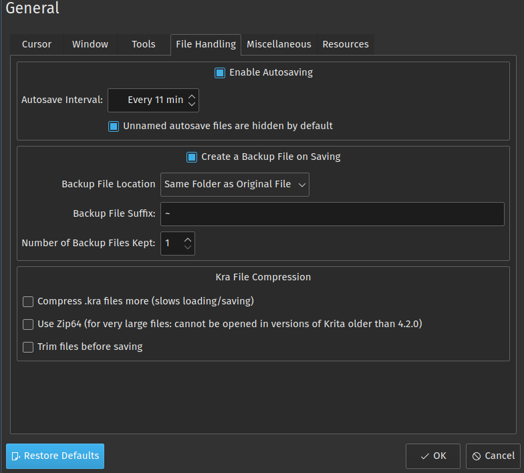Image resolution: width=524 pixels, height=473 pixels.
Task: Decrease Number of Backup Files Kept
Action: [188, 248]
